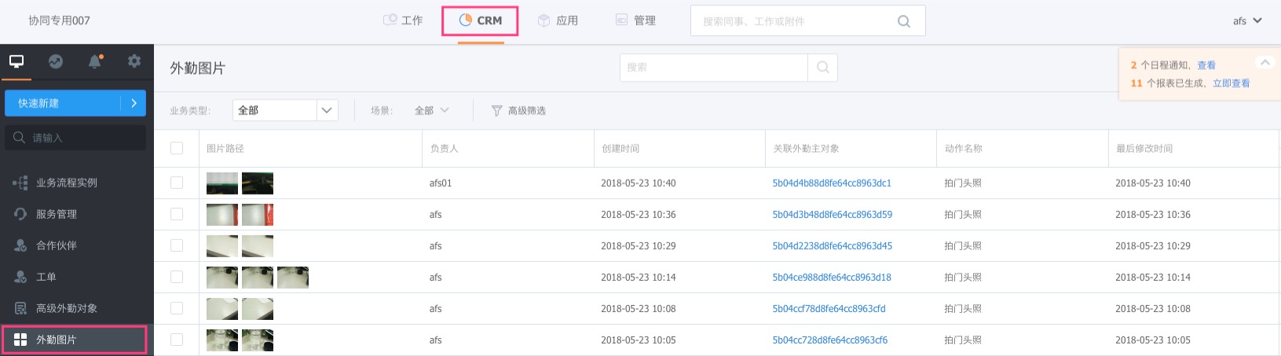Click 查看 link for schedule notifications
Screen dimensions: 1281x356
(x=1206, y=65)
